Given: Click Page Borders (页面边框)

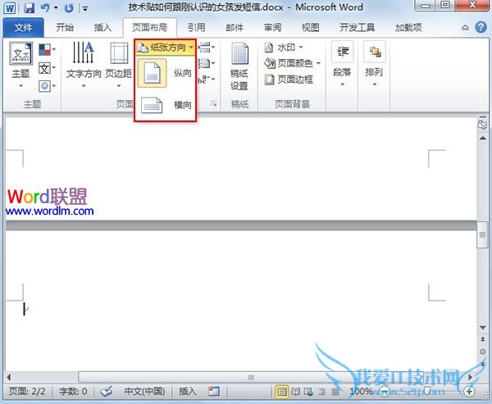Looking at the screenshot, I should 289,79.
